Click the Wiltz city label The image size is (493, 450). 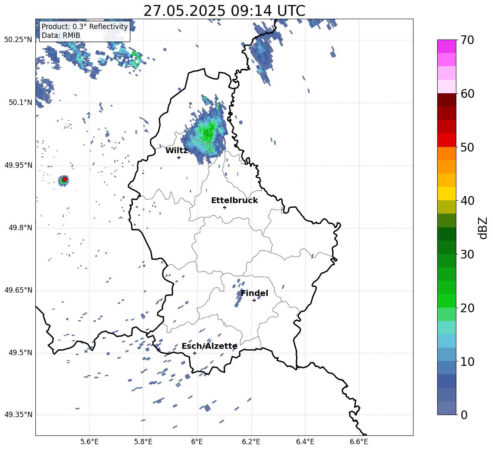[177, 151]
